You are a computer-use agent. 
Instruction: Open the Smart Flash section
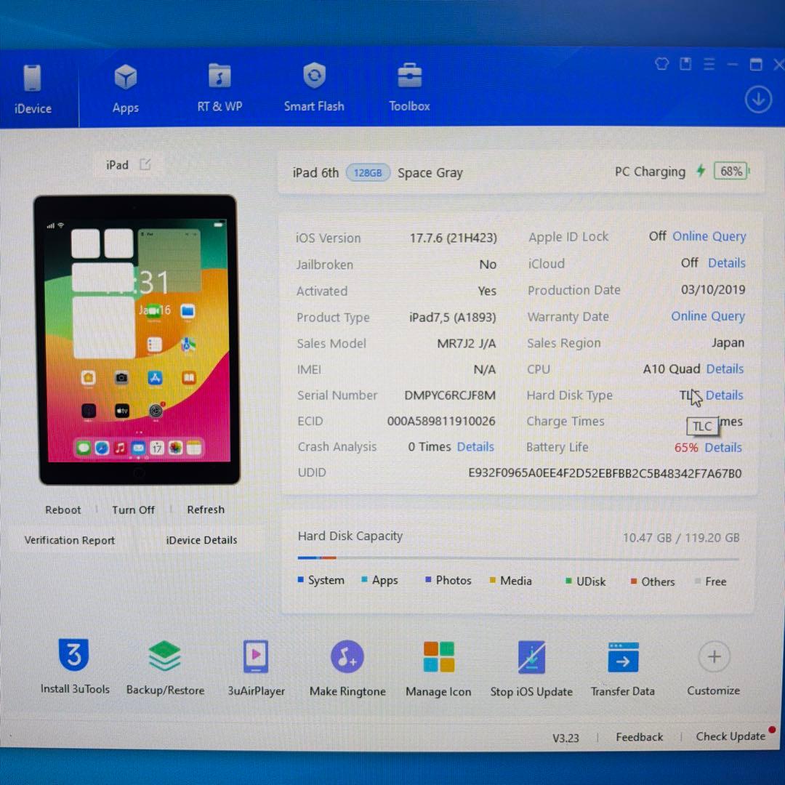314,85
